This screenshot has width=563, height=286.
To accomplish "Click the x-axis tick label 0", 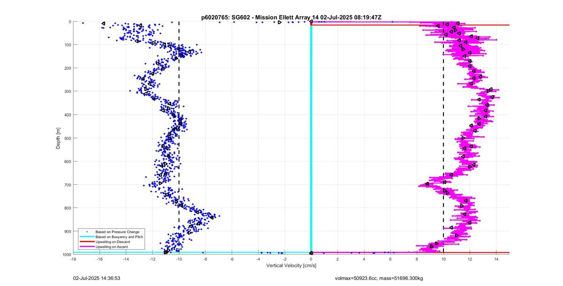I will (311, 258).
